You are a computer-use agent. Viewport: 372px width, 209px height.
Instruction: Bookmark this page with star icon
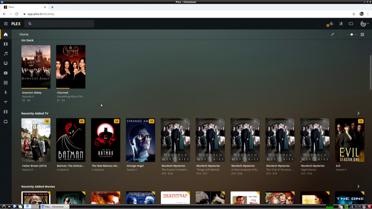pyautogui.click(x=354, y=14)
